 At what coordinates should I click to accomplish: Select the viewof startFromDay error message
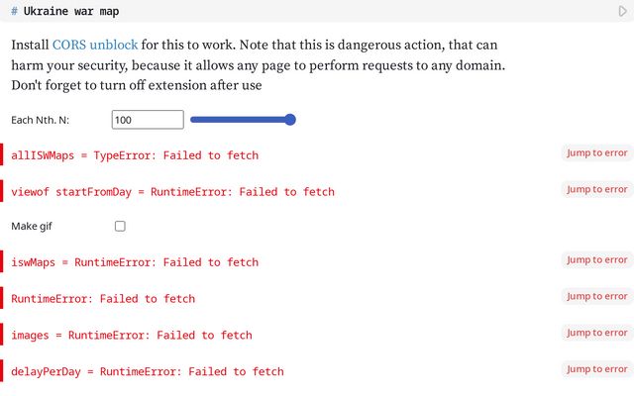172,192
